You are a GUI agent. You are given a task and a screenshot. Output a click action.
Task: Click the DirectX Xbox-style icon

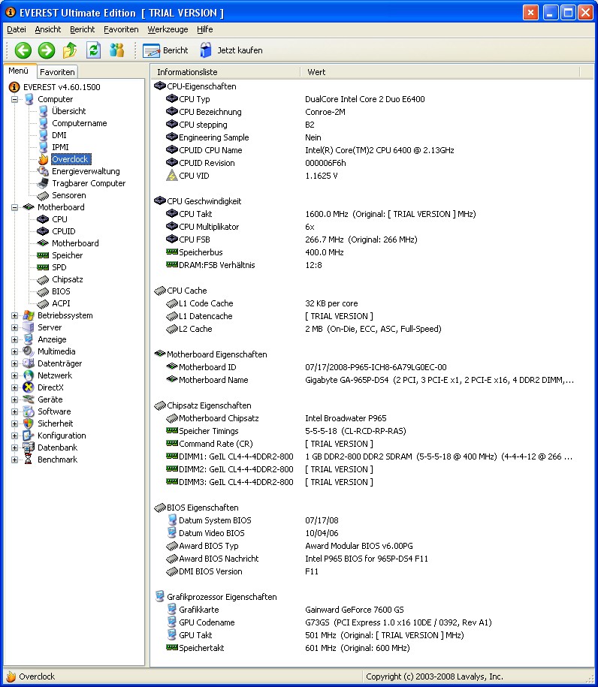click(29, 387)
